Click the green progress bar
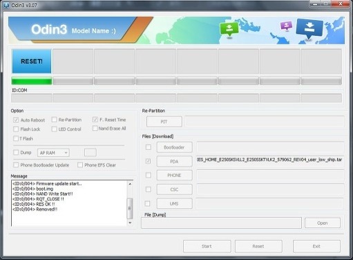This screenshot has width=353, height=260. [32, 81]
